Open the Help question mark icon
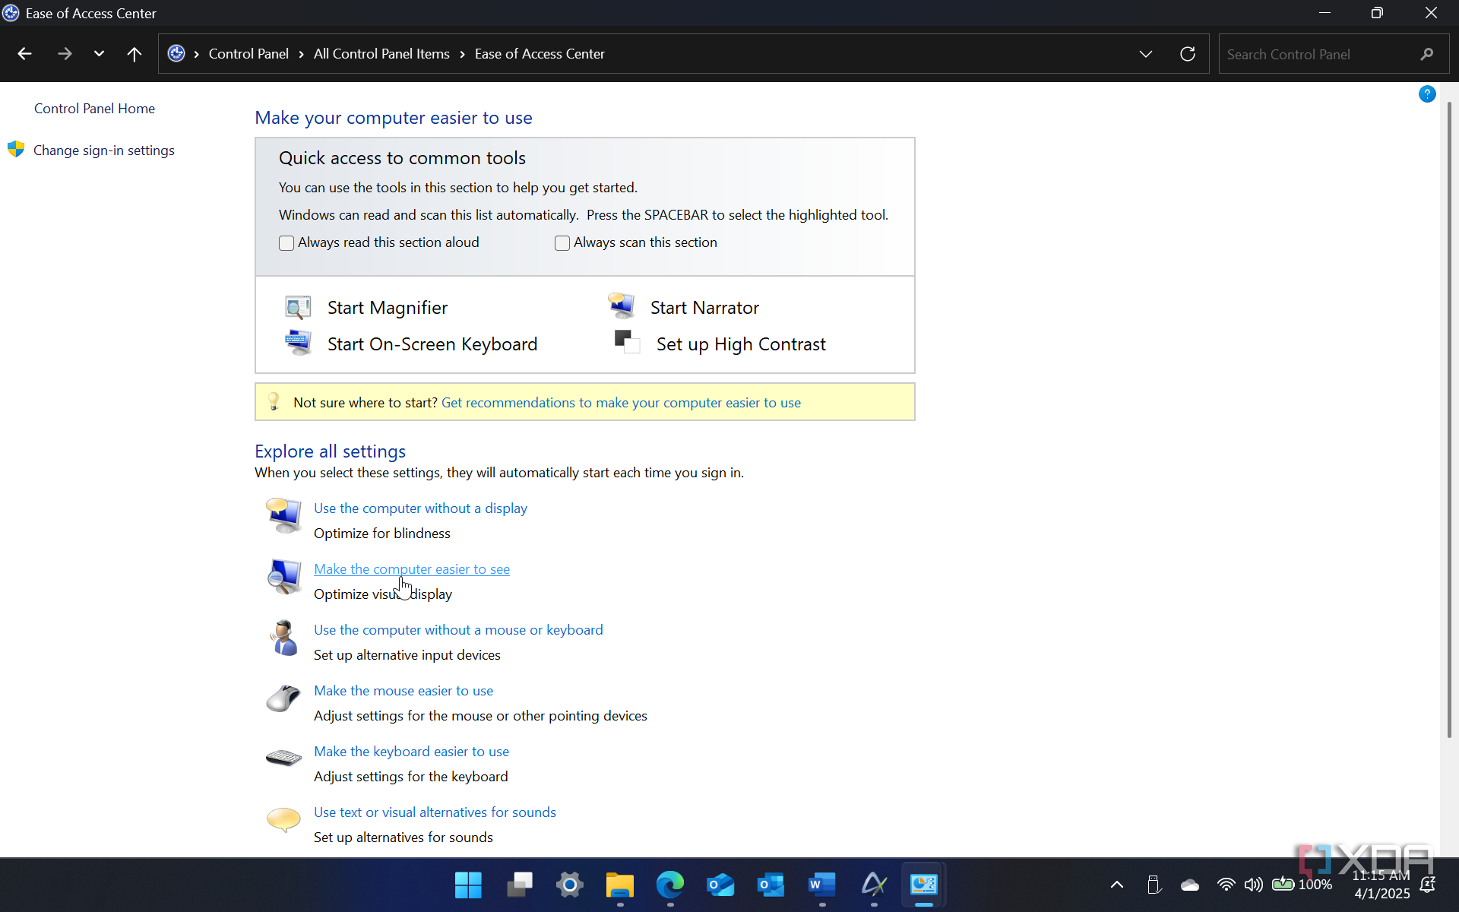The height and width of the screenshot is (912, 1459). [1427, 94]
